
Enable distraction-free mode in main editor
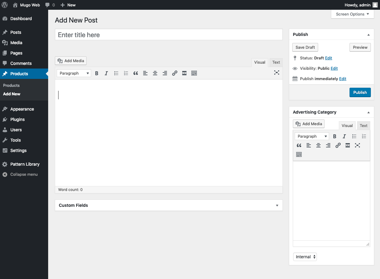(x=276, y=72)
